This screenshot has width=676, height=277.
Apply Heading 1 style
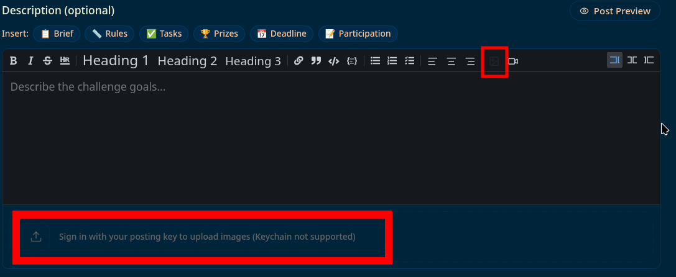(116, 61)
